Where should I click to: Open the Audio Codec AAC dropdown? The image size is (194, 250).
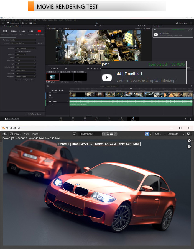click(x=25, y=73)
